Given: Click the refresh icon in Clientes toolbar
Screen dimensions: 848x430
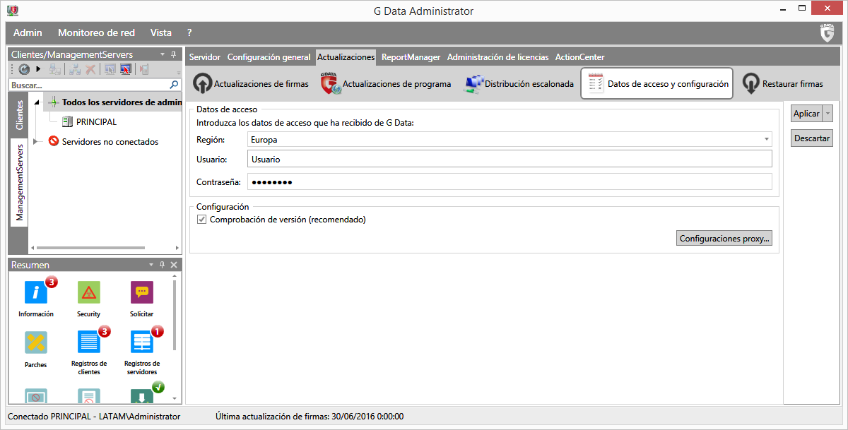Looking at the screenshot, I should click(x=23, y=69).
